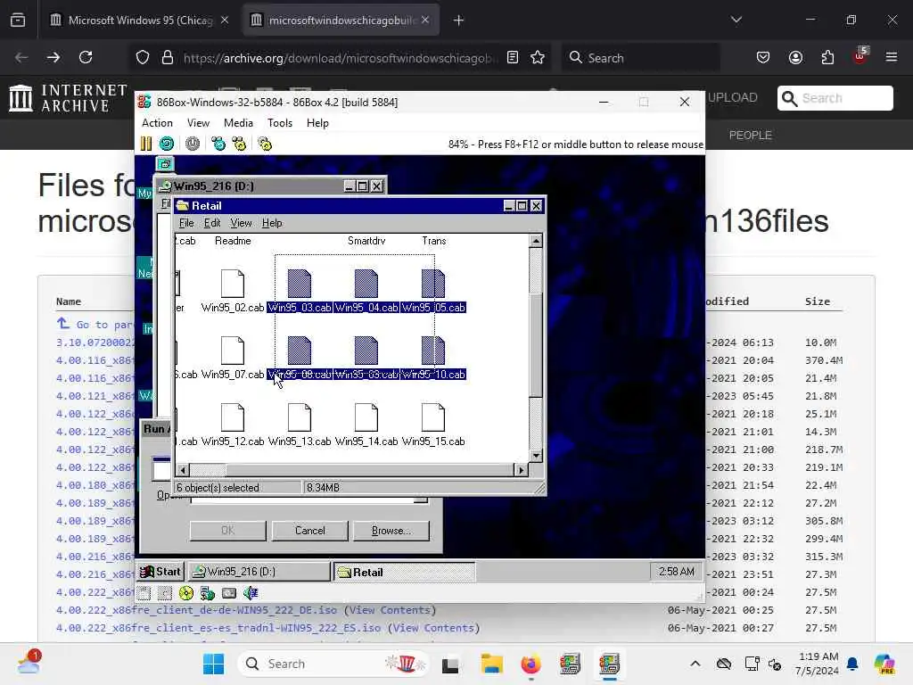The image size is (913, 685).
Task: Open the Firefox extensions puzzle icon
Action: point(827,58)
